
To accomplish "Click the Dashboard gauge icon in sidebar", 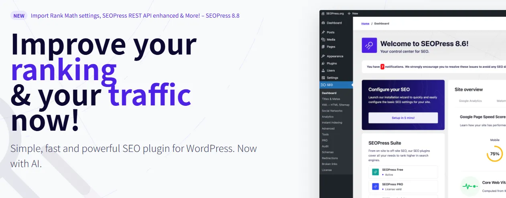I will point(323,23).
